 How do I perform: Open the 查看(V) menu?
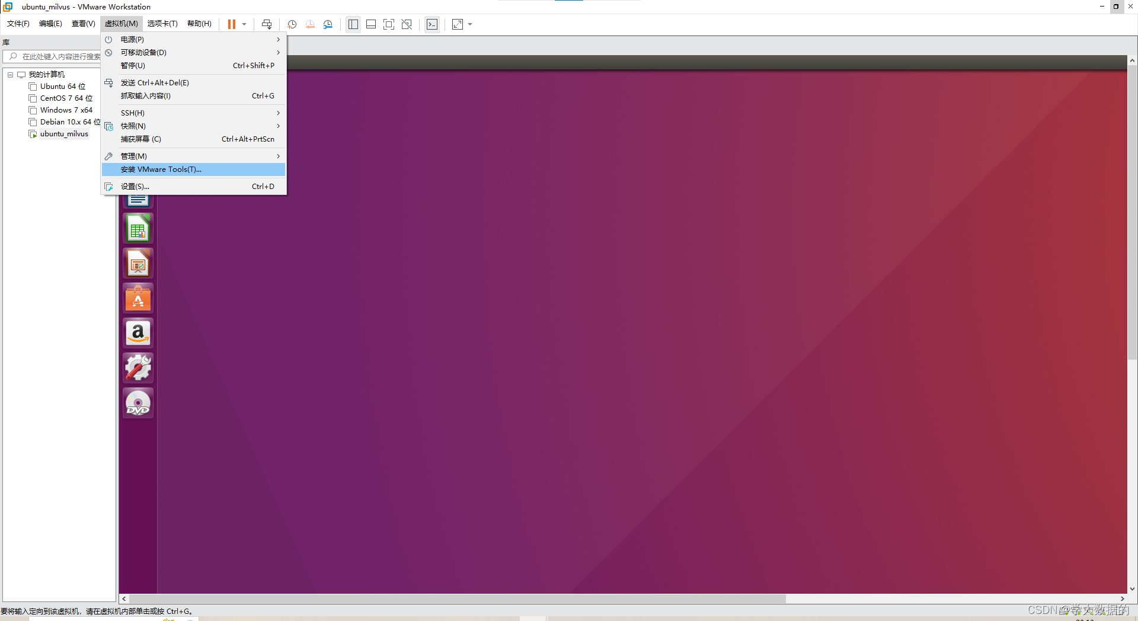point(84,24)
